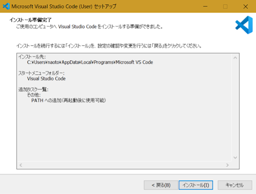Click the 追加タスク一覧: label
Viewport: 256px width, 194px height.
click(x=33, y=89)
